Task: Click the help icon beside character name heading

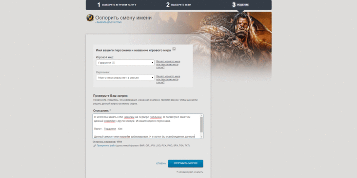Action: [x=174, y=49]
